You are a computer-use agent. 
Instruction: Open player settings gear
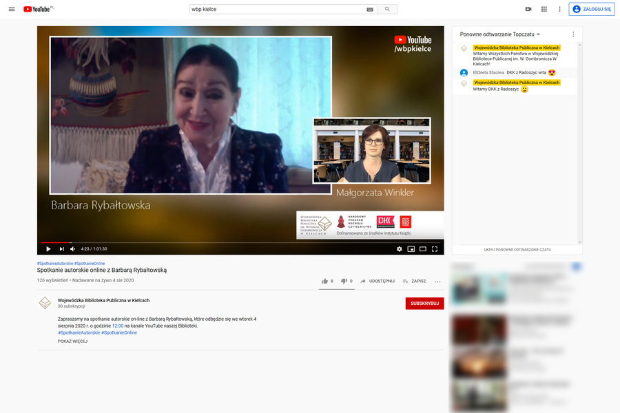click(400, 249)
